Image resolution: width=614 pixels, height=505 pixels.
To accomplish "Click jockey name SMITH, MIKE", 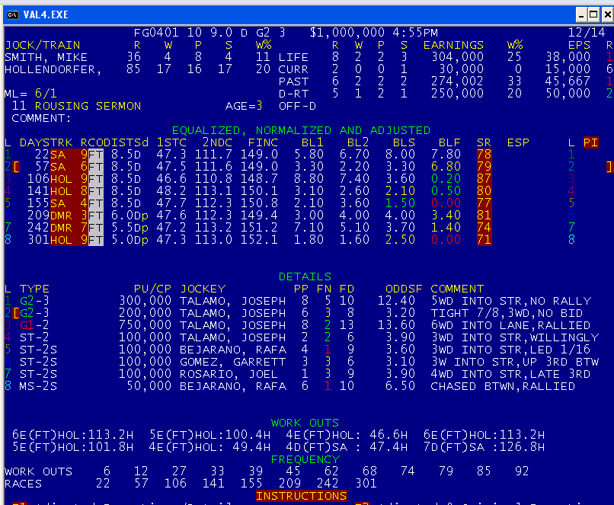I will [x=46, y=57].
